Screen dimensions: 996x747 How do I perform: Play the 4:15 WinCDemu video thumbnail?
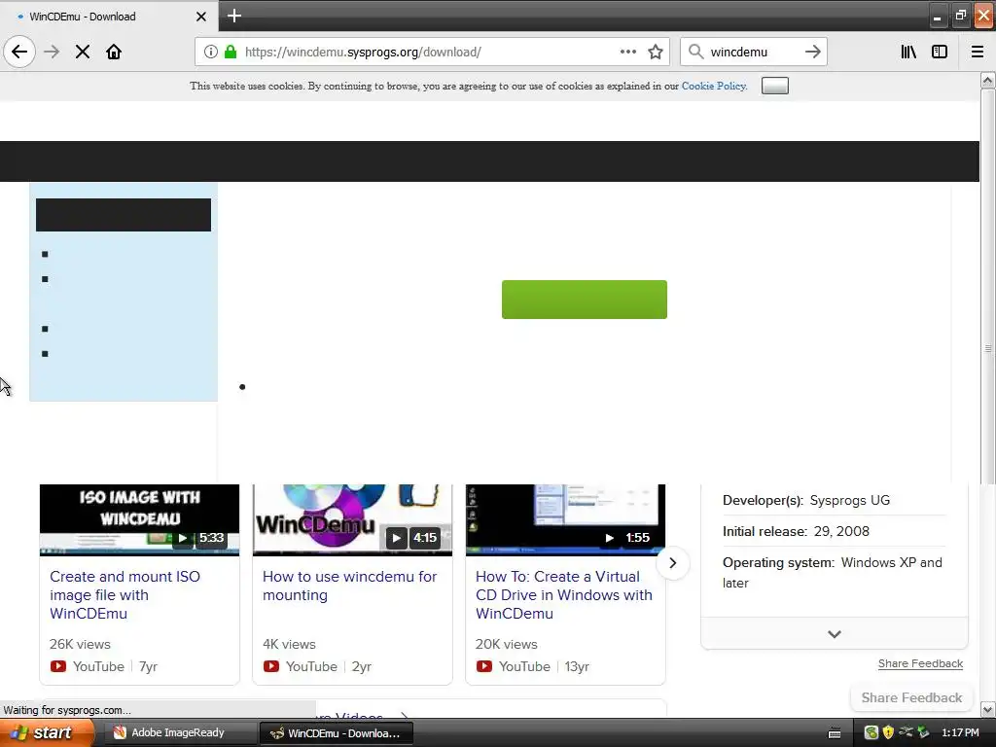click(x=352, y=519)
